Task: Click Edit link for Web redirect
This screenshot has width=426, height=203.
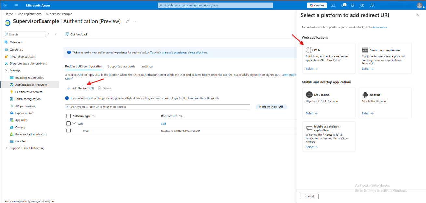Action: [x=164, y=124]
